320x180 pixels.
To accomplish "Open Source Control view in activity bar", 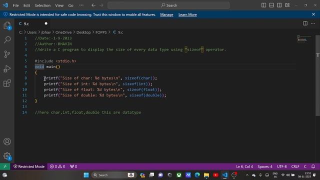I will pos(7,54).
